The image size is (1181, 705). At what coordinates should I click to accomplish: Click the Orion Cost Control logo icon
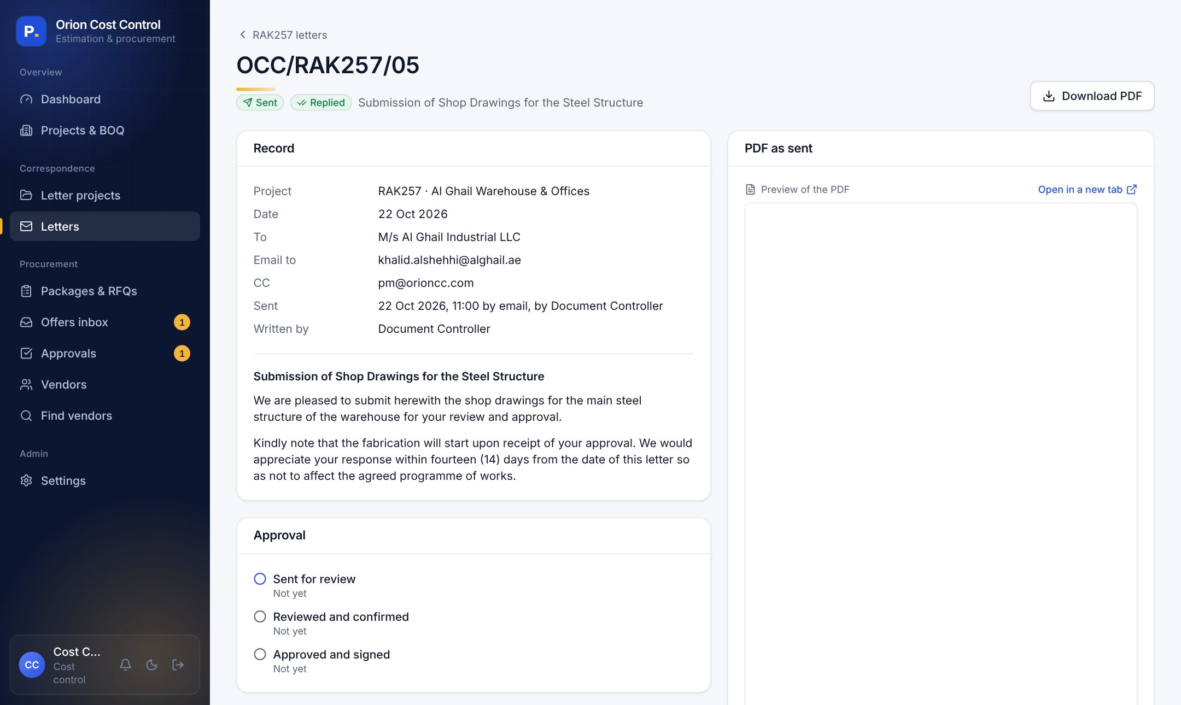coord(31,31)
